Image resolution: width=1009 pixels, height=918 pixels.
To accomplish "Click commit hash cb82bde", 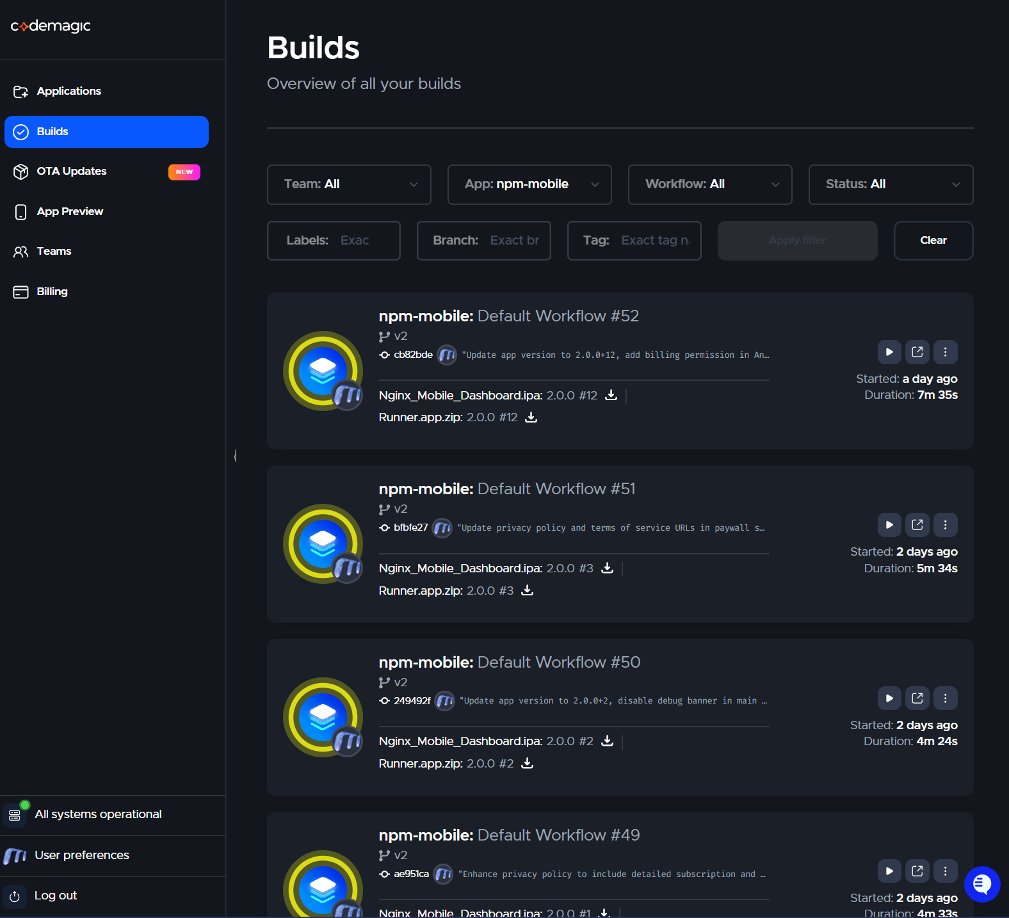I will [413, 355].
